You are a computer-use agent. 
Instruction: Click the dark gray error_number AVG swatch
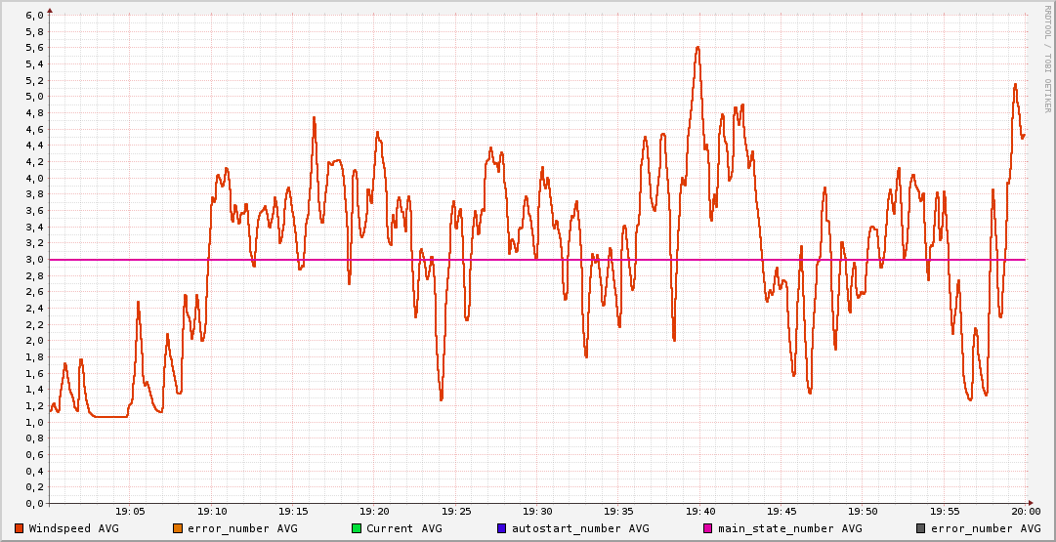pos(921,528)
